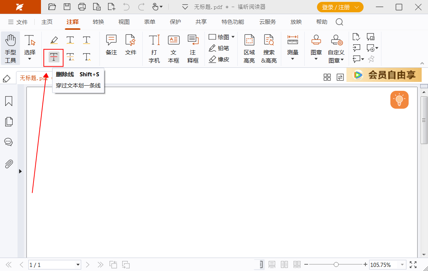The height and width of the screenshot is (271, 428).
Task: Open the zoom percentage dropdown
Action: (403, 265)
